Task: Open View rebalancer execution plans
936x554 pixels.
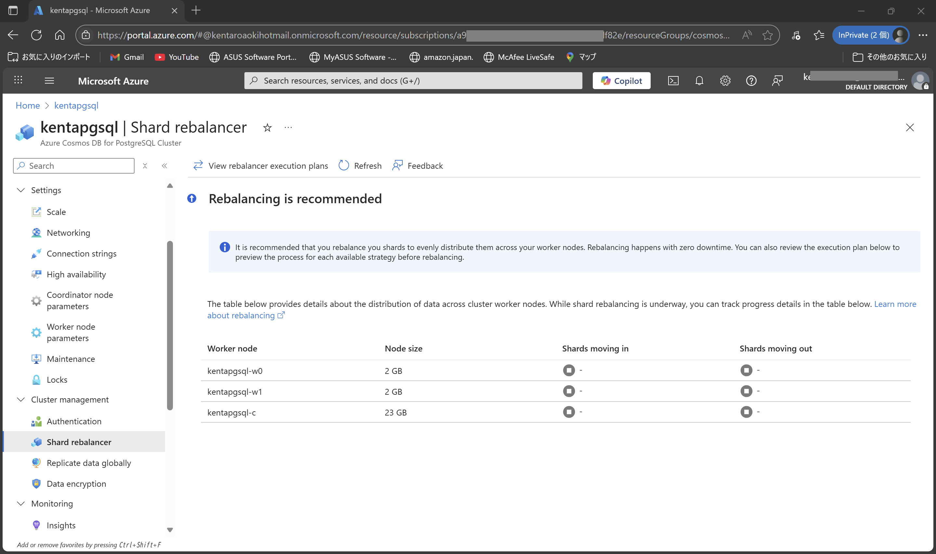Action: [x=261, y=166]
